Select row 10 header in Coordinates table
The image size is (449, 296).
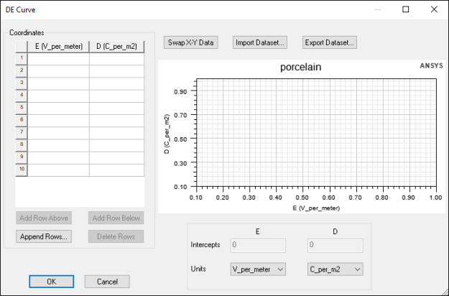[x=22, y=170]
